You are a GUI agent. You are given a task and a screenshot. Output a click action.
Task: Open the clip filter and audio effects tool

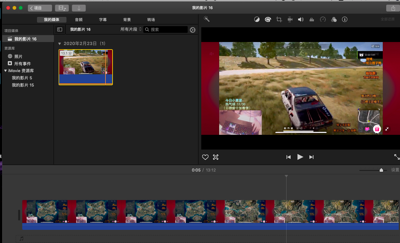tap(334, 19)
